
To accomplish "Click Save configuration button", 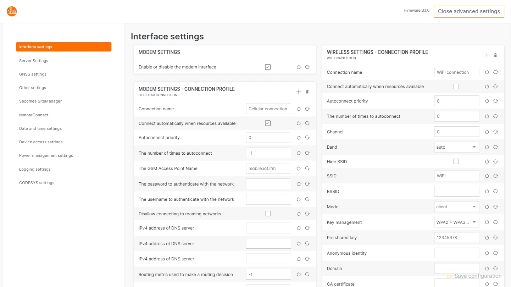I will pos(474,276).
